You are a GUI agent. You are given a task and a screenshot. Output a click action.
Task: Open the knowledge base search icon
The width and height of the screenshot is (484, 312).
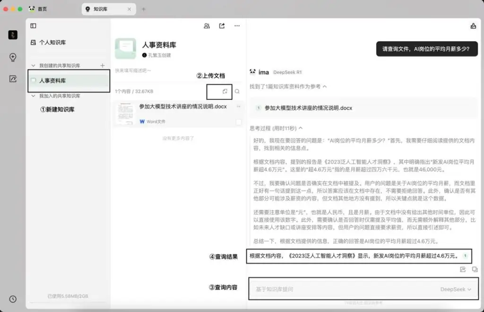pyautogui.click(x=237, y=91)
